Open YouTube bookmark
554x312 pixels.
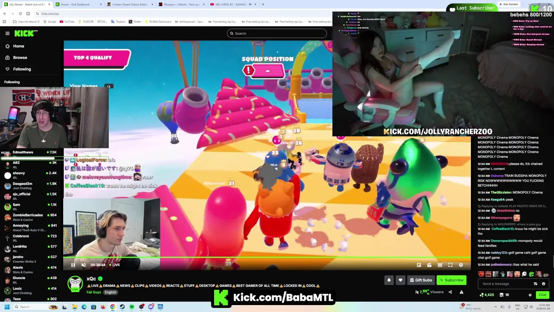(x=67, y=22)
